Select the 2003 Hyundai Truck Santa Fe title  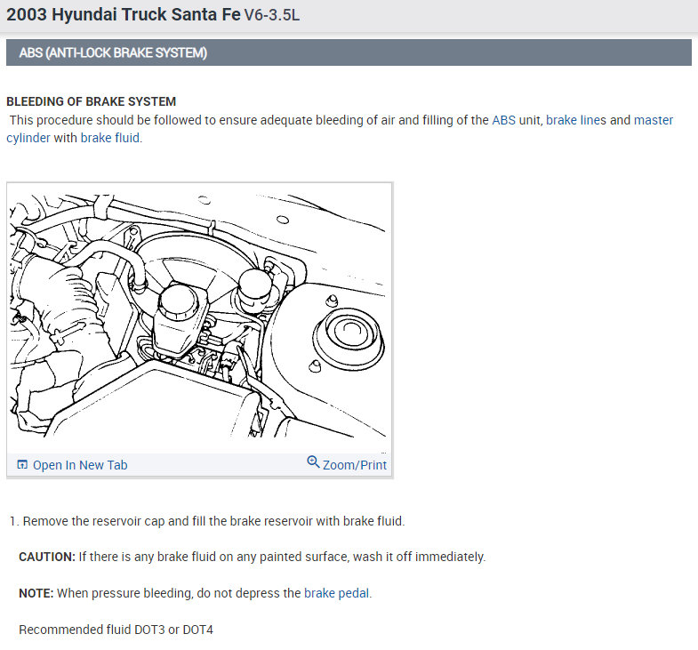(124, 15)
